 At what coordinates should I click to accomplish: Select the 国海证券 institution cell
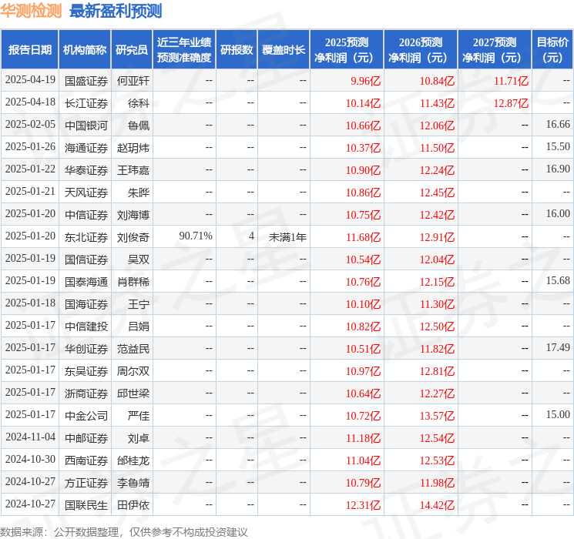pyautogui.click(x=86, y=304)
